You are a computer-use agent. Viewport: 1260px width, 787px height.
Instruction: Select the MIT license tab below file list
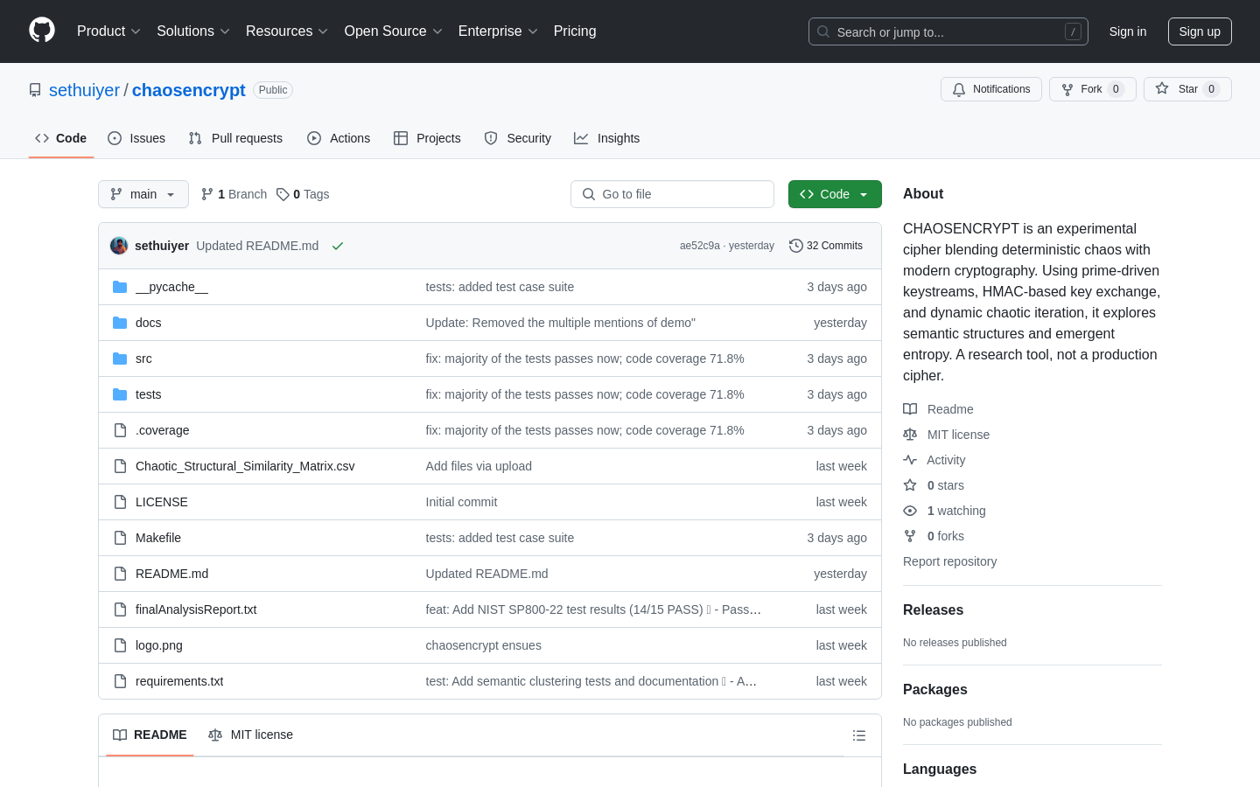coord(251,735)
